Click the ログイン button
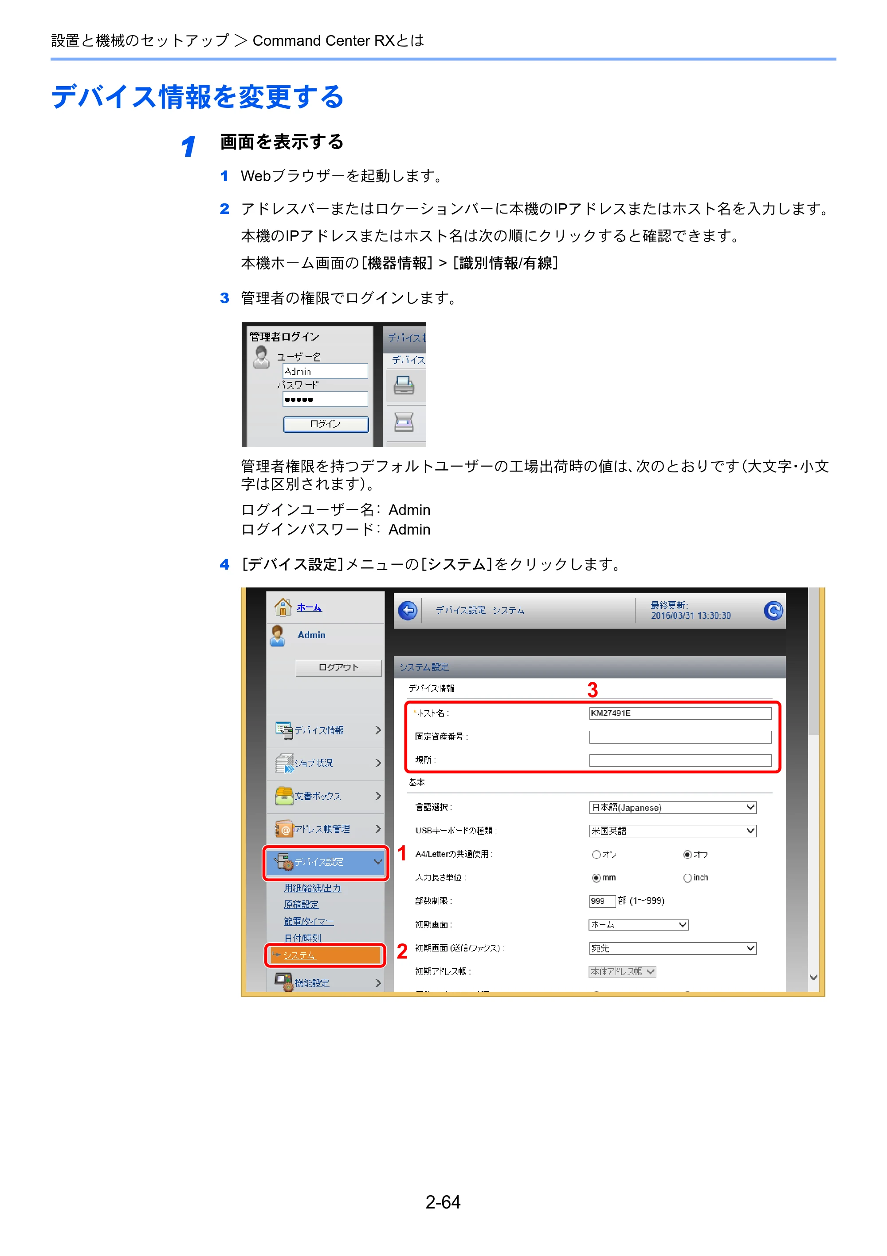This screenshot has width=887, height=1256. pos(326,424)
